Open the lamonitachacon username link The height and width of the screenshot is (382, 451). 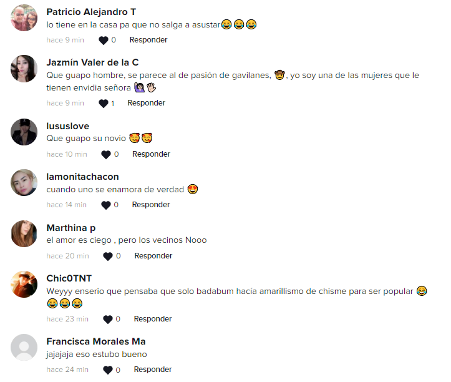click(x=82, y=177)
